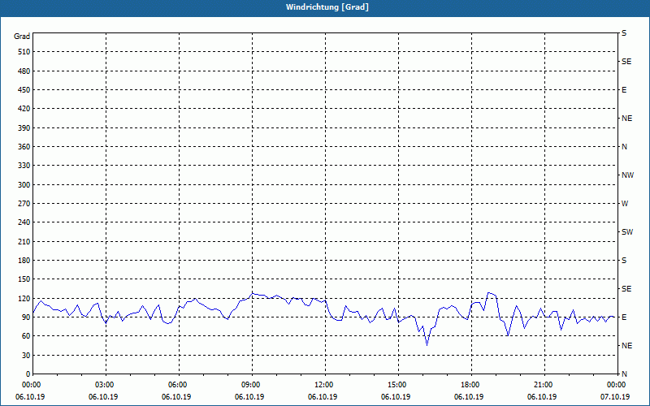Click the W compass label on the right axis
This screenshot has height=406, width=650.
pyautogui.click(x=625, y=204)
